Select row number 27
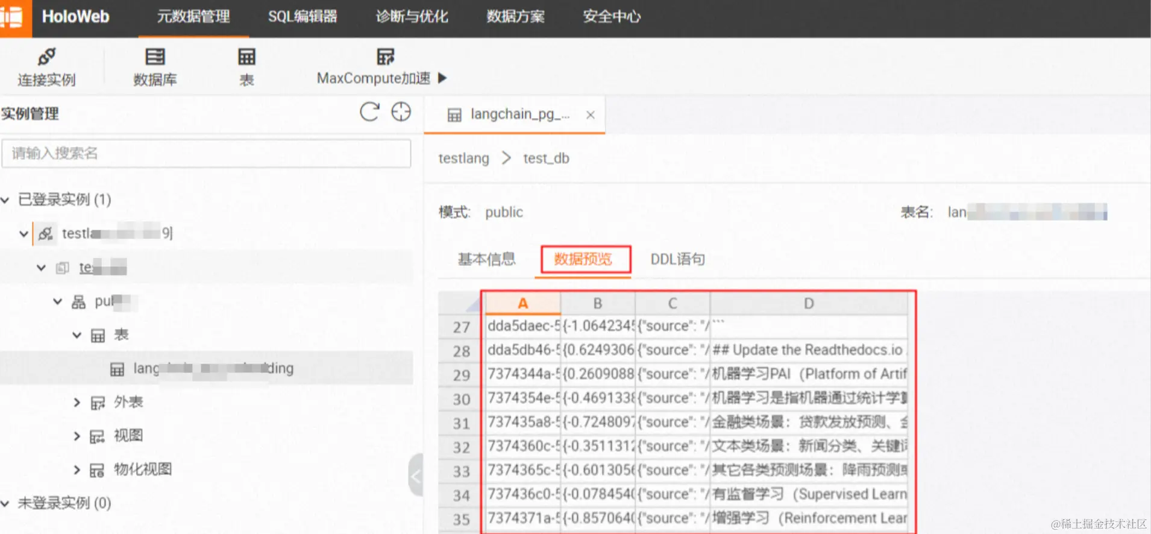Viewport: 1151px width, 534px height. tap(462, 327)
